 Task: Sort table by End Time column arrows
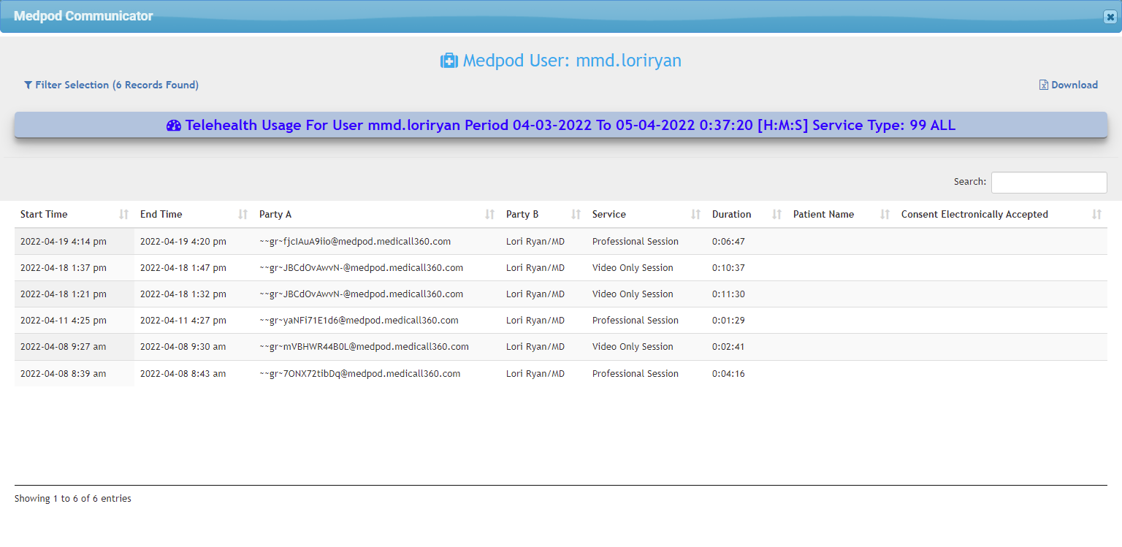(243, 215)
